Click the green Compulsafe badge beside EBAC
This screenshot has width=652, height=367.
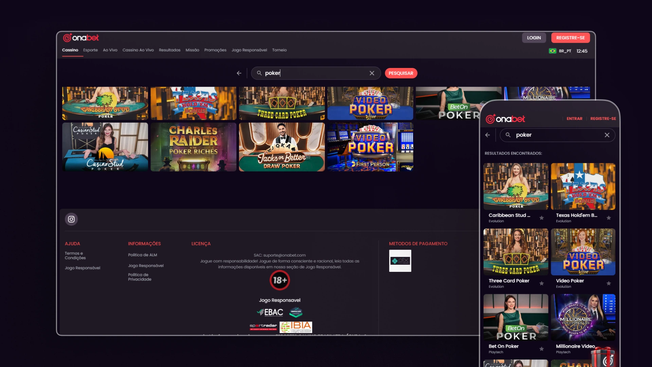(296, 312)
